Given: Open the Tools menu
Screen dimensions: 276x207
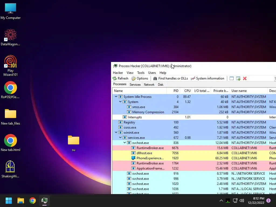Looking at the screenshot, I should point(141,73).
